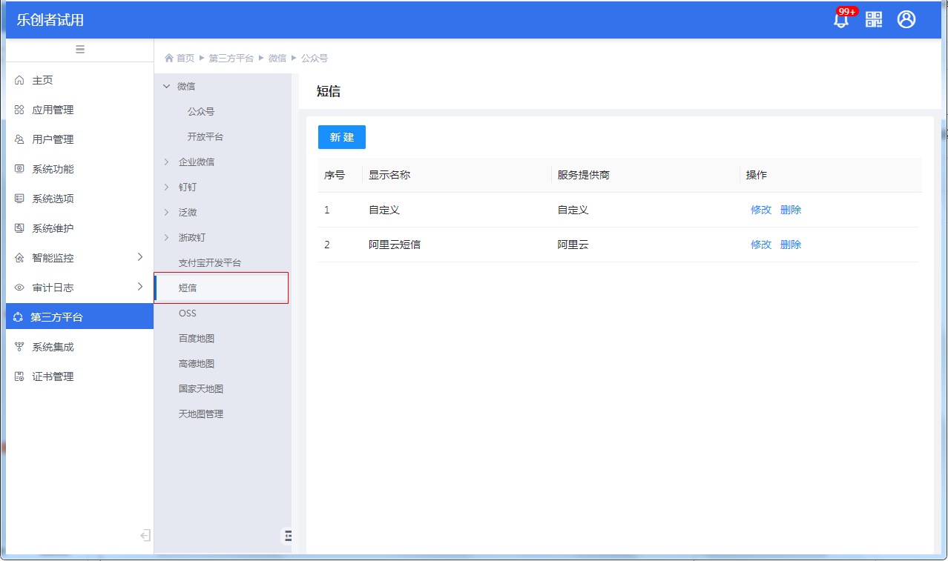
Task: Open 应用管理 in the sidebar
Action: (x=53, y=110)
